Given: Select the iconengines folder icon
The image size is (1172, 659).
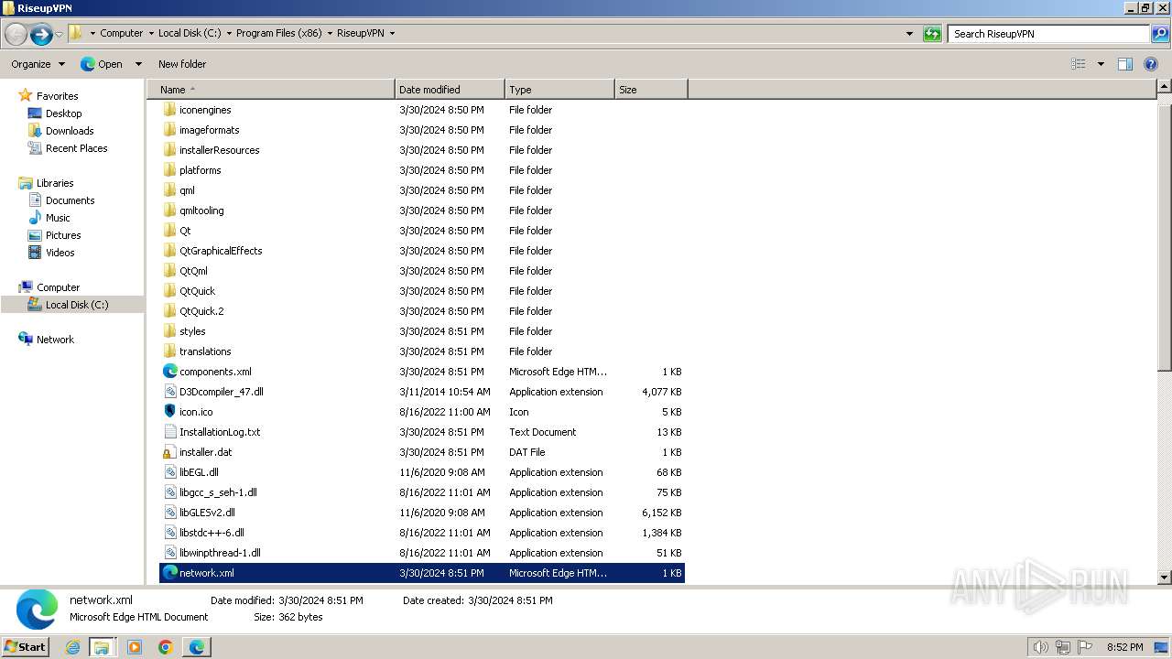Looking at the screenshot, I should [169, 110].
